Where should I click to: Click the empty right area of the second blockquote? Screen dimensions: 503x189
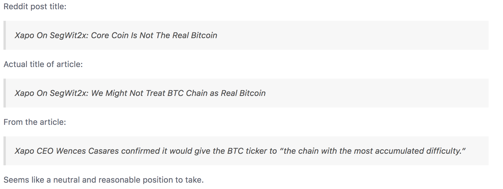tap(377, 93)
